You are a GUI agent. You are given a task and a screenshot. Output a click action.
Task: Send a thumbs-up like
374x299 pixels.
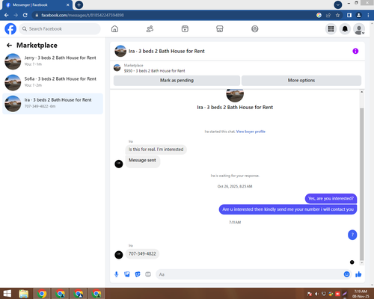pos(358,274)
